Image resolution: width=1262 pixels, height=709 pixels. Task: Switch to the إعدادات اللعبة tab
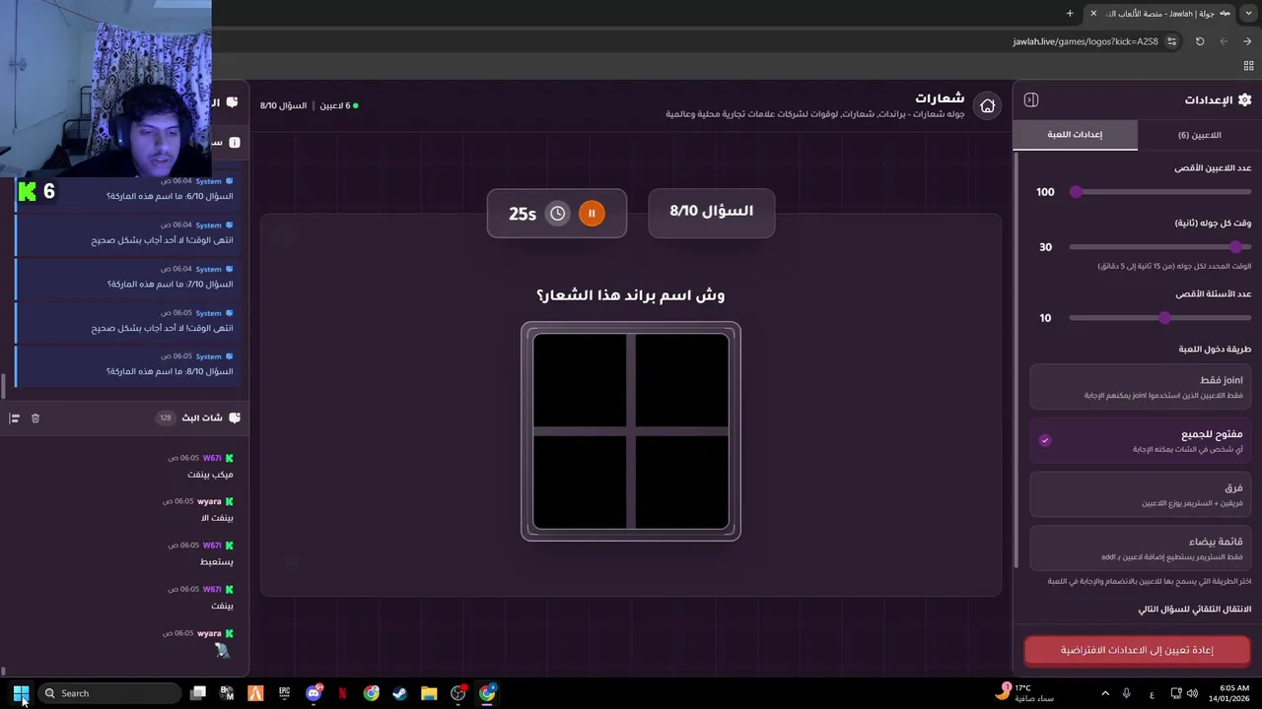click(1075, 135)
